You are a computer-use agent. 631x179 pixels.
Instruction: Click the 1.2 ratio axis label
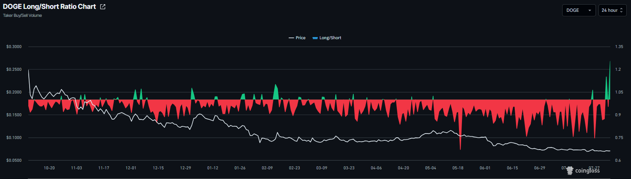click(x=618, y=69)
